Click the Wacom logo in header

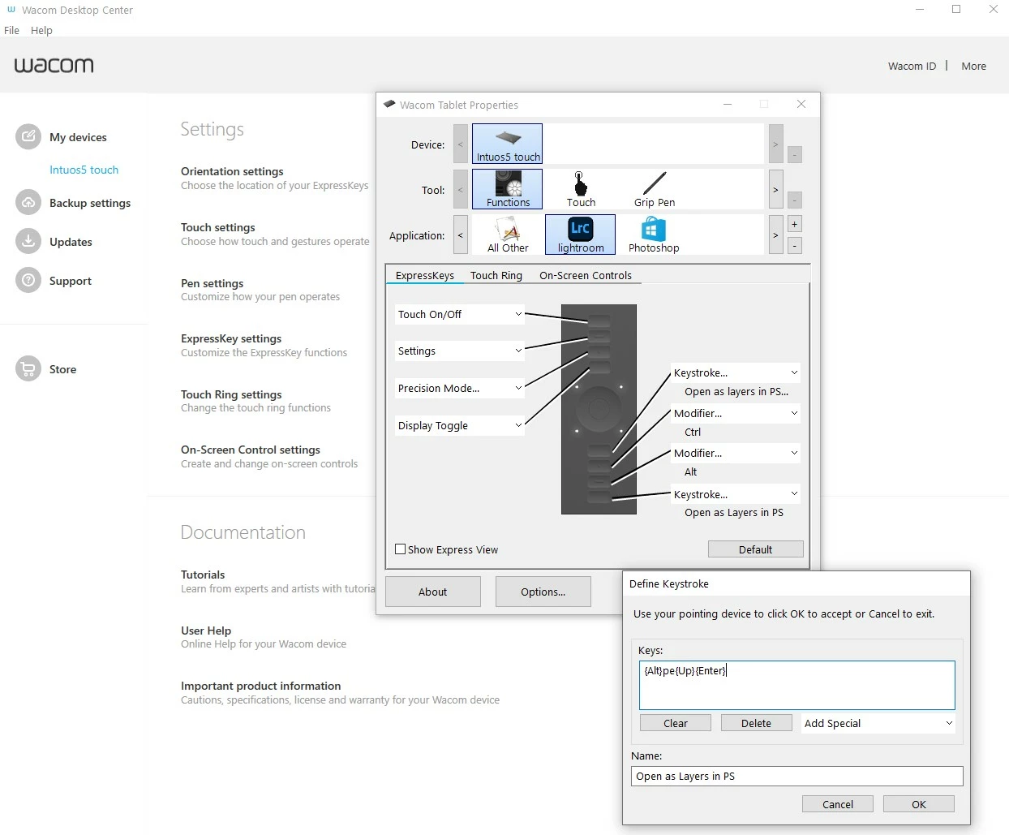[54, 65]
